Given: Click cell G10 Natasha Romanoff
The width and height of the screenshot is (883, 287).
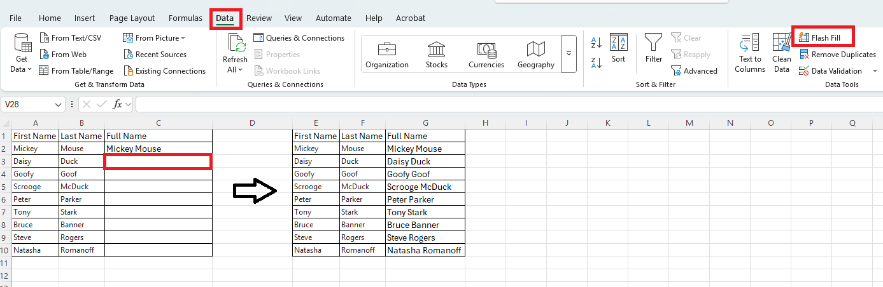Looking at the screenshot, I should pos(425,250).
